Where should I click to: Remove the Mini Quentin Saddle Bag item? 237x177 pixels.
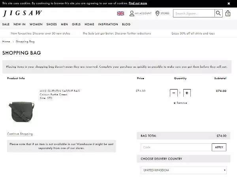(x=181, y=103)
